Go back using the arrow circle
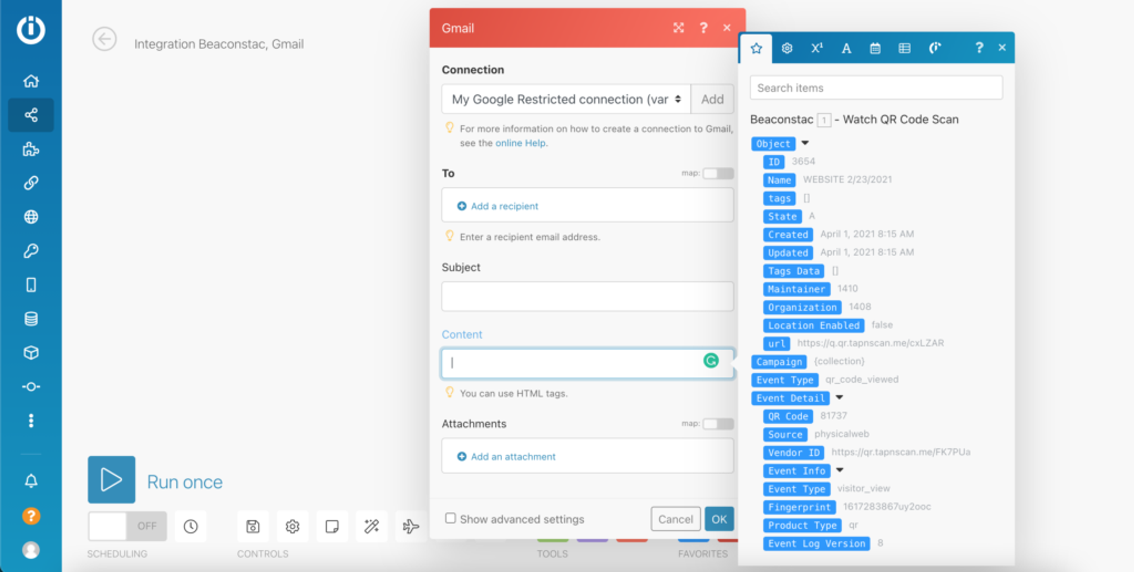Viewport: 1134px width, 572px height. pyautogui.click(x=104, y=39)
